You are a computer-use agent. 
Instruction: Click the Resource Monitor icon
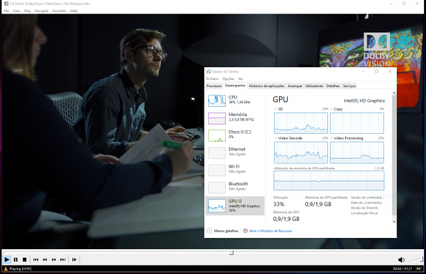[x=246, y=231]
